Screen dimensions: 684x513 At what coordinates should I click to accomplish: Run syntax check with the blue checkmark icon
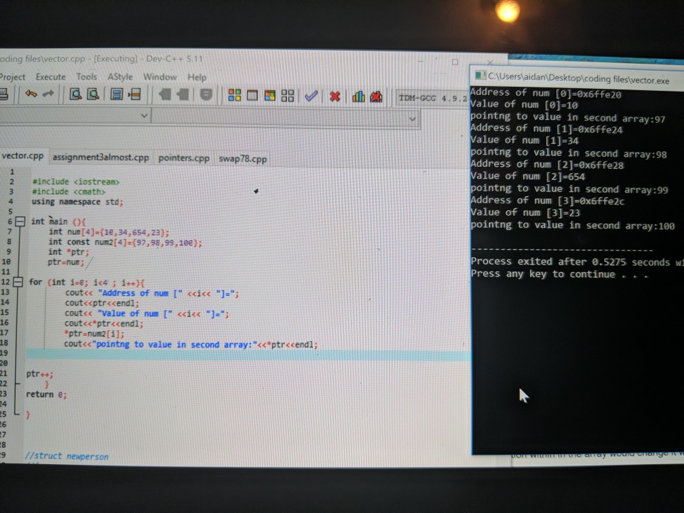pyautogui.click(x=311, y=96)
